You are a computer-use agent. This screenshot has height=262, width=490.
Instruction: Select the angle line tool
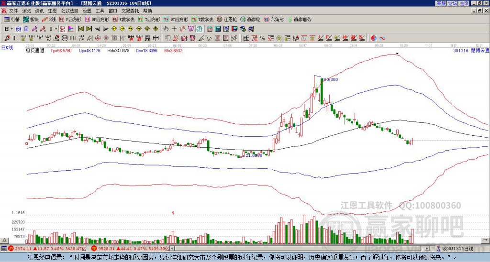[201, 38]
